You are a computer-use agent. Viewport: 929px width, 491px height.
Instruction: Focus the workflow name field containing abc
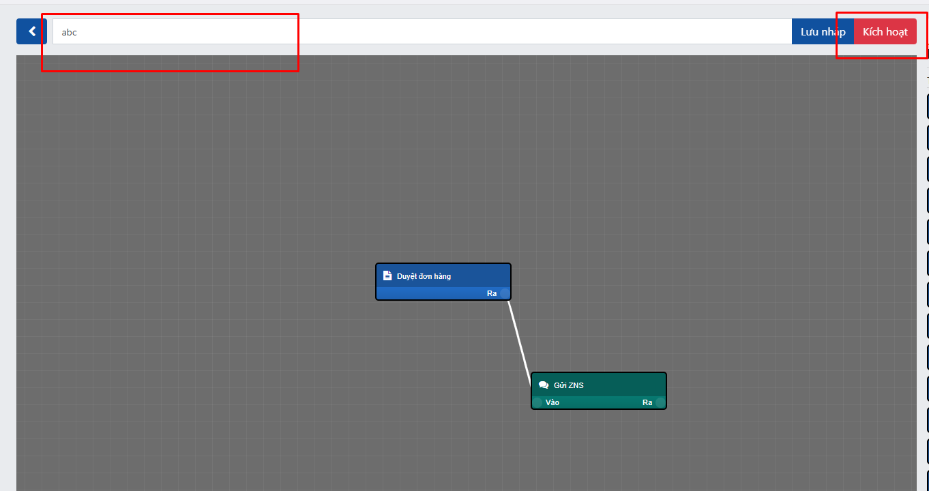(x=409, y=31)
